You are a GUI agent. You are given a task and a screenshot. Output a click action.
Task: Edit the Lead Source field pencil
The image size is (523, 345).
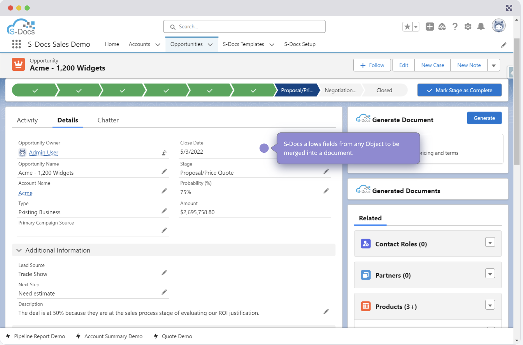pos(164,273)
